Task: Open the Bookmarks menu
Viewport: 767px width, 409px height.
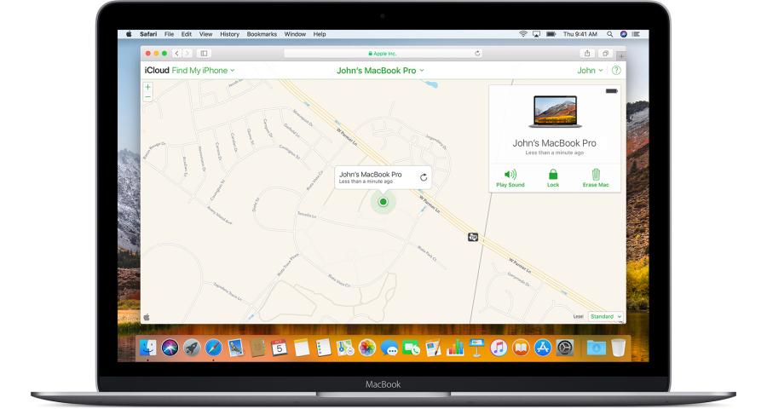Action: point(262,34)
